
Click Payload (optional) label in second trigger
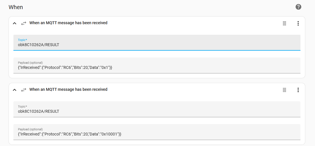tap(30, 129)
